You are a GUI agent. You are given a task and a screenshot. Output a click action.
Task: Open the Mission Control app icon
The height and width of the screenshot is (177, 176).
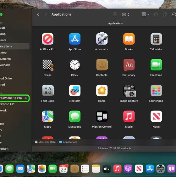102,116
